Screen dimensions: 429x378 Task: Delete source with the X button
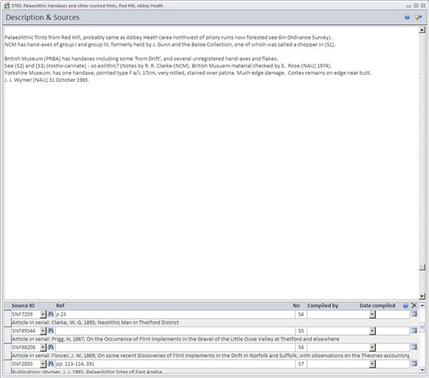tap(414, 306)
